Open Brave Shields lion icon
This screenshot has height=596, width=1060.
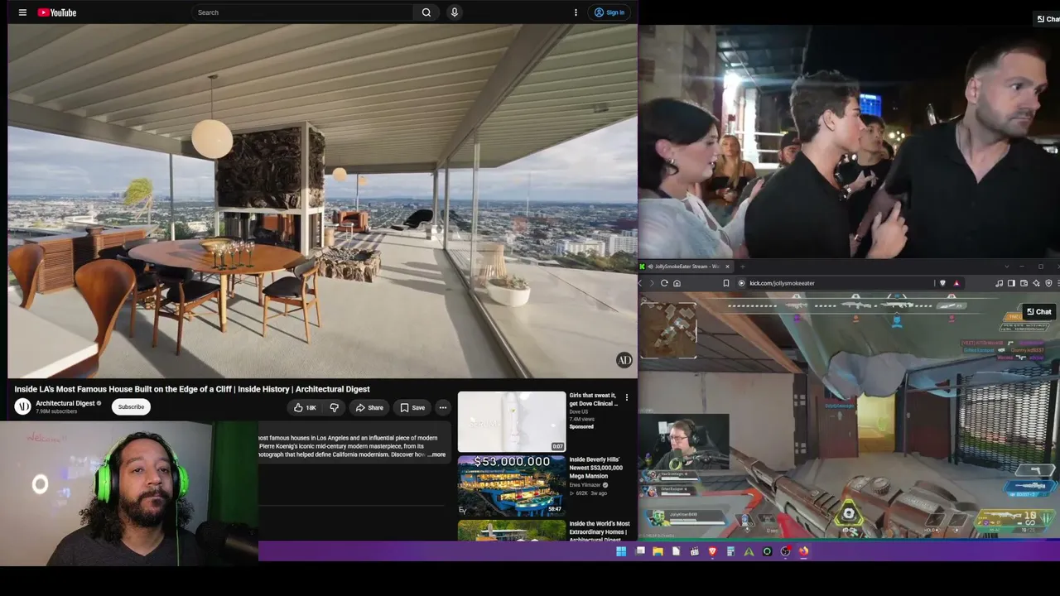click(942, 283)
